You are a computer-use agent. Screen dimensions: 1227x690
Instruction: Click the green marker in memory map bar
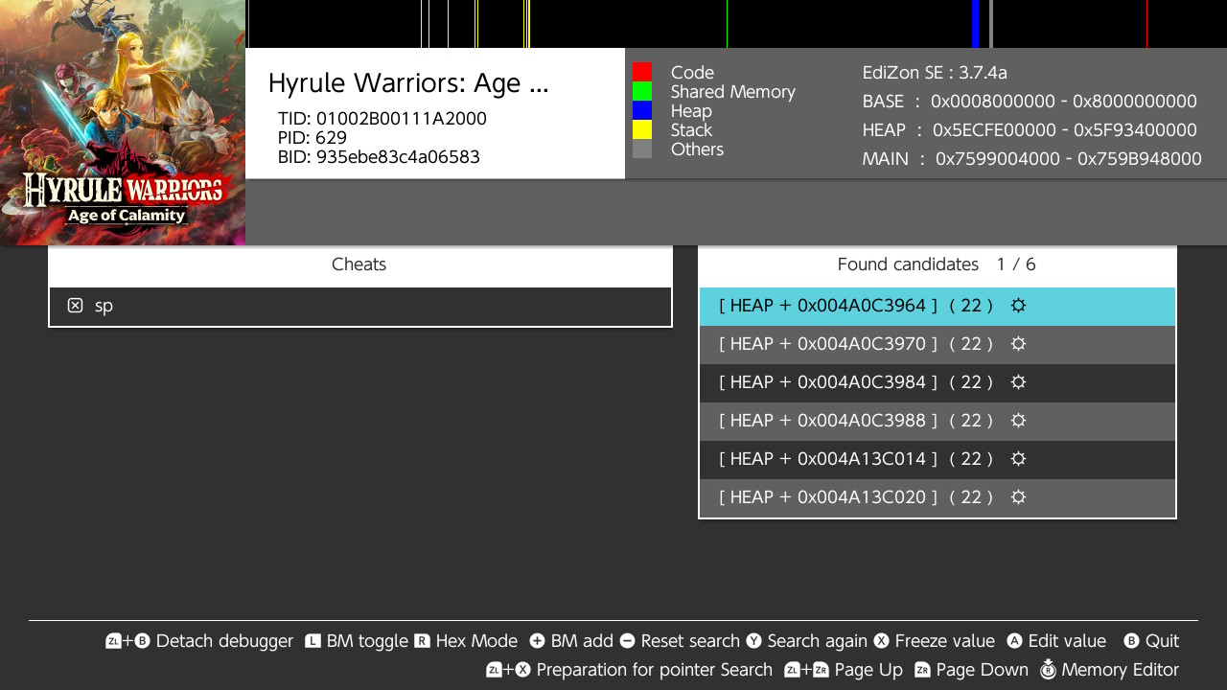tap(727, 24)
